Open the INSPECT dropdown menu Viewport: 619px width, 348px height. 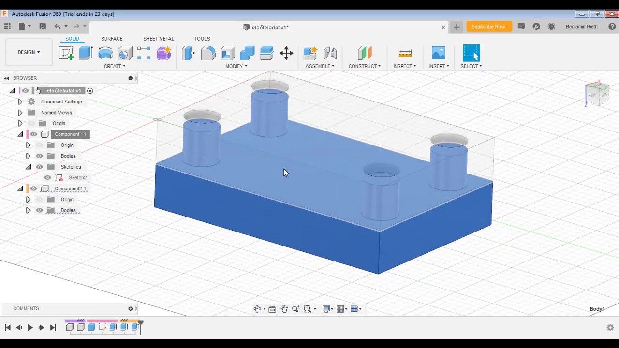[405, 66]
